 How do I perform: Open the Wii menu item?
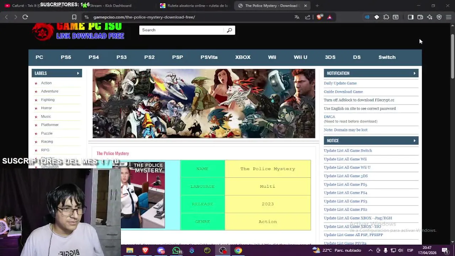[x=272, y=57]
